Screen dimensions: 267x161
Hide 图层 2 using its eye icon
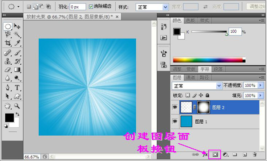[x=175, y=107]
